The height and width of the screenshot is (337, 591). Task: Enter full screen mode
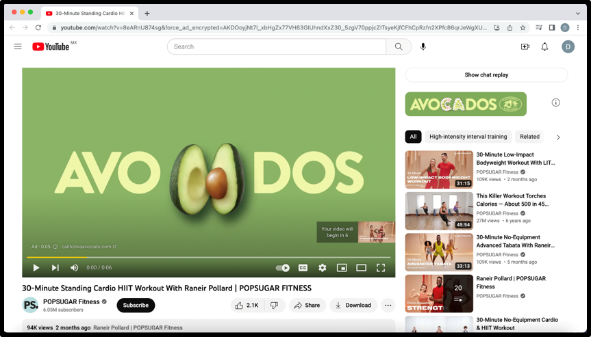(381, 268)
